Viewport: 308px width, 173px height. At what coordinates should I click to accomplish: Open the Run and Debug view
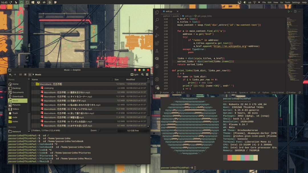pyautogui.click(x=157, y=35)
